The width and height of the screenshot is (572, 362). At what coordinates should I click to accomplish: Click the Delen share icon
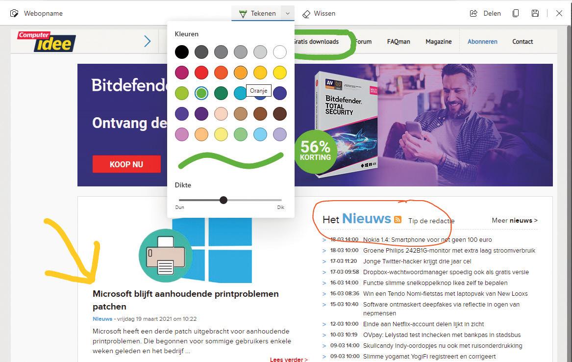coord(473,14)
